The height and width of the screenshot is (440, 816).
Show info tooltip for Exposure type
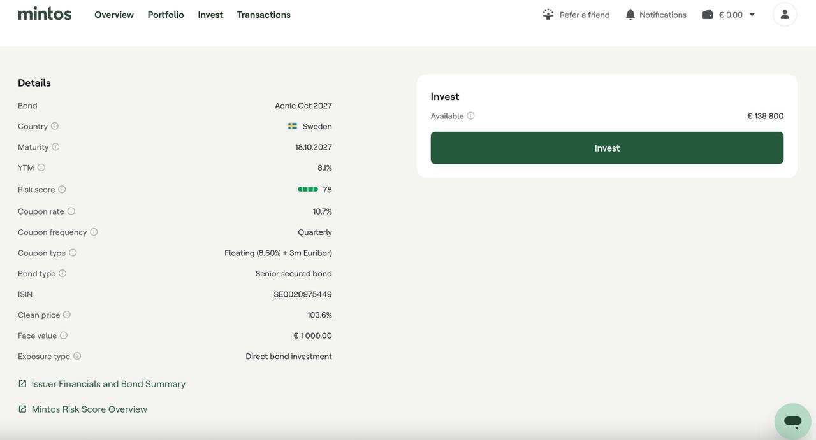click(77, 356)
